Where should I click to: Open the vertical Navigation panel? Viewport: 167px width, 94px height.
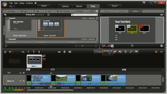click(4, 30)
